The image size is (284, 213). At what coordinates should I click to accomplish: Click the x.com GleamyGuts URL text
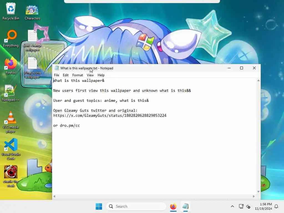click(x=110, y=116)
